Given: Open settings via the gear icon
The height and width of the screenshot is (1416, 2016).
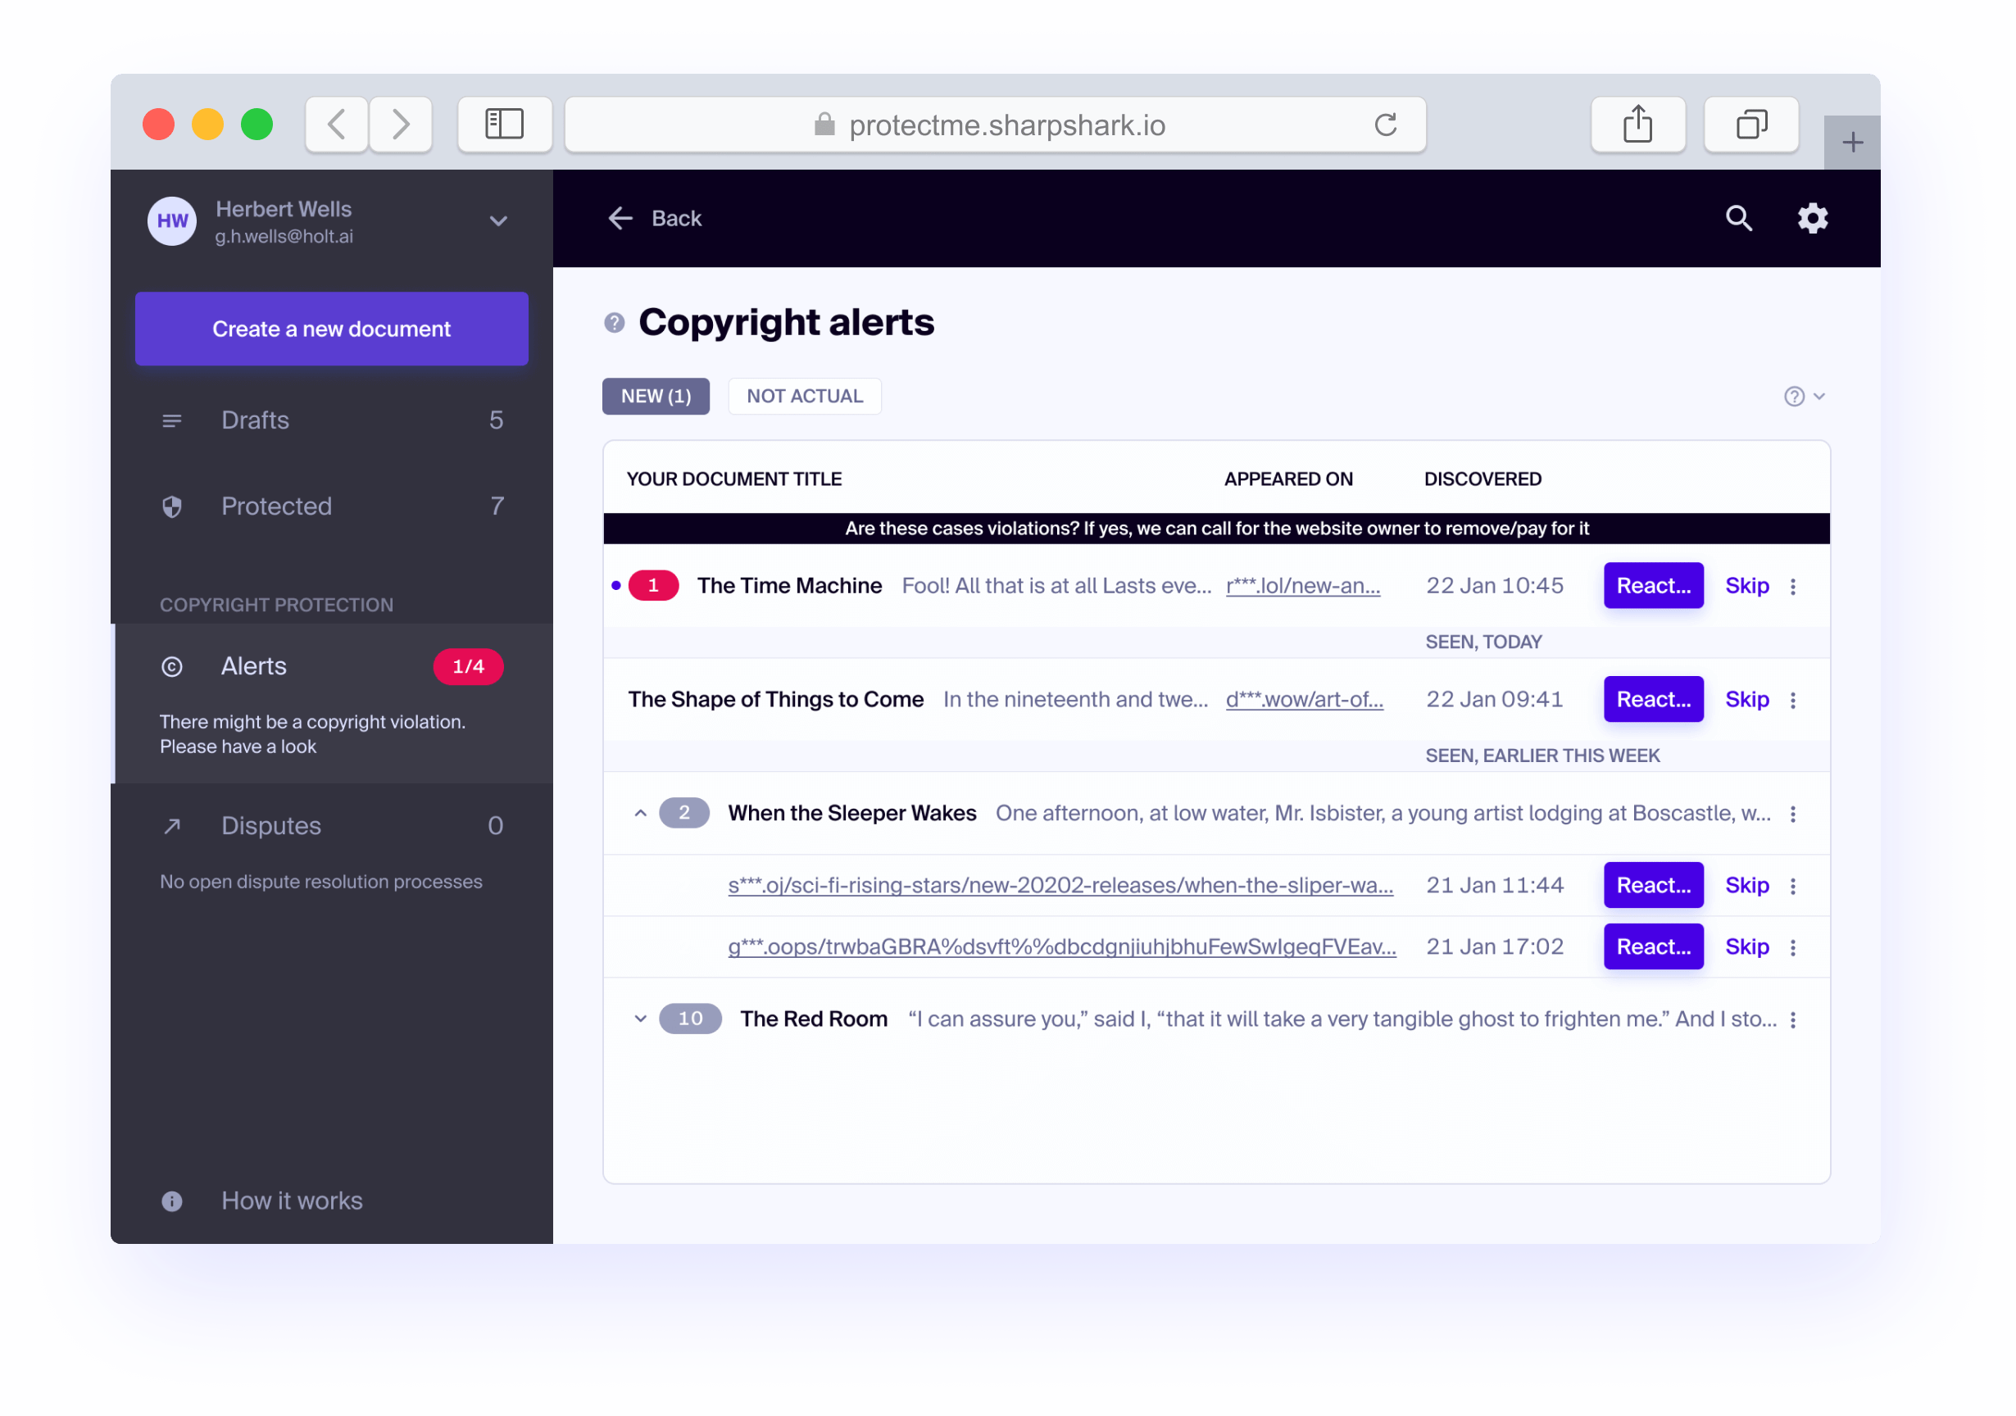Looking at the screenshot, I should [x=1812, y=218].
